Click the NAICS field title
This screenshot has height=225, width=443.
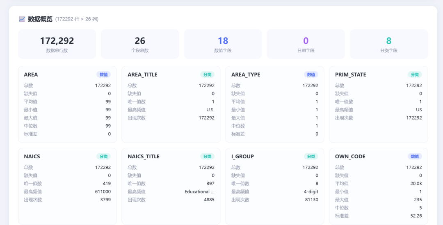tap(32, 157)
